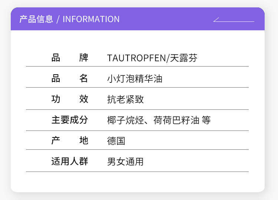Select the 品名 row label
278x200 pixels.
[x=70, y=78]
